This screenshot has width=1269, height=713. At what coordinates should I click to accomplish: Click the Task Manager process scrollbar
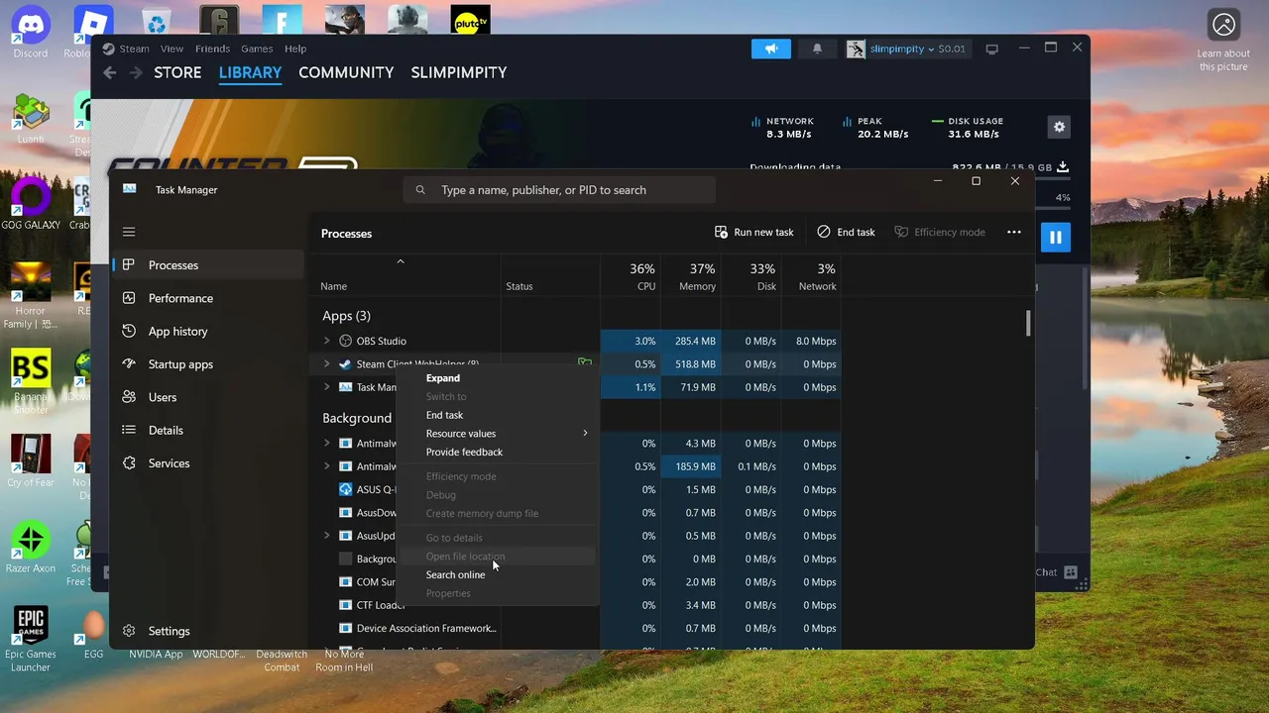coord(1028,323)
